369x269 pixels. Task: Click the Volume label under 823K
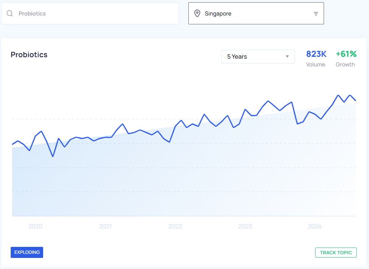click(316, 65)
